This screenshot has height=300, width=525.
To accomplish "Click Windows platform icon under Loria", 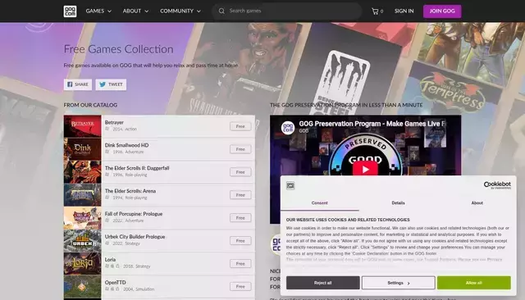I will 107,266.
